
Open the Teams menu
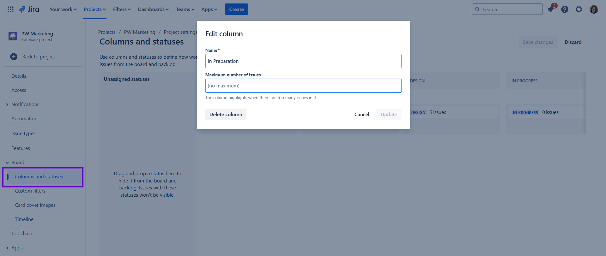(185, 9)
